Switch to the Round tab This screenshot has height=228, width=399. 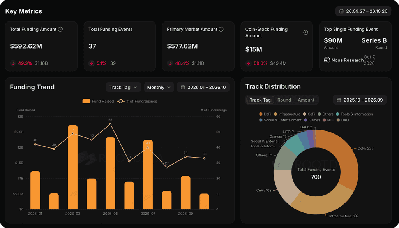click(284, 100)
